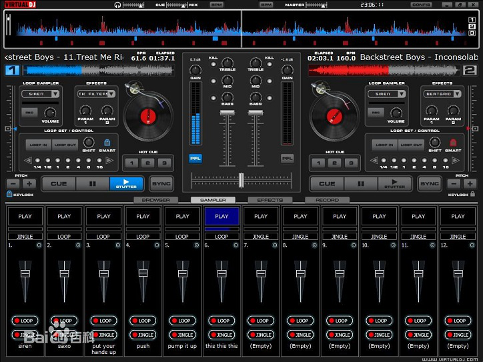Image resolution: width=483 pixels, height=362 pixels.
Task: Click the deck 1 play/stutter button
Action: tap(126, 183)
